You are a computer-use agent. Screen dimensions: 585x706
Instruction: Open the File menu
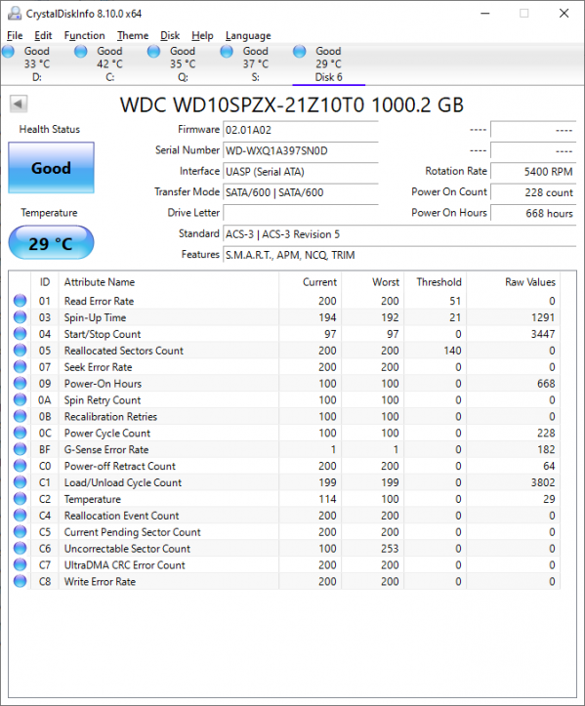15,35
